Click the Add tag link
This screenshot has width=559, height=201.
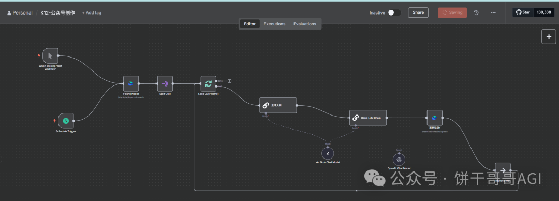[x=92, y=13]
